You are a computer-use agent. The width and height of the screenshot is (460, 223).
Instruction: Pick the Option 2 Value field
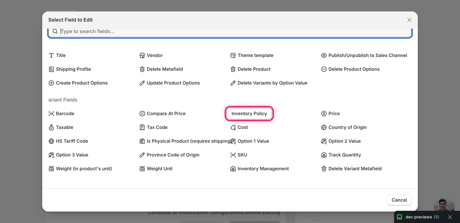tap(341, 141)
